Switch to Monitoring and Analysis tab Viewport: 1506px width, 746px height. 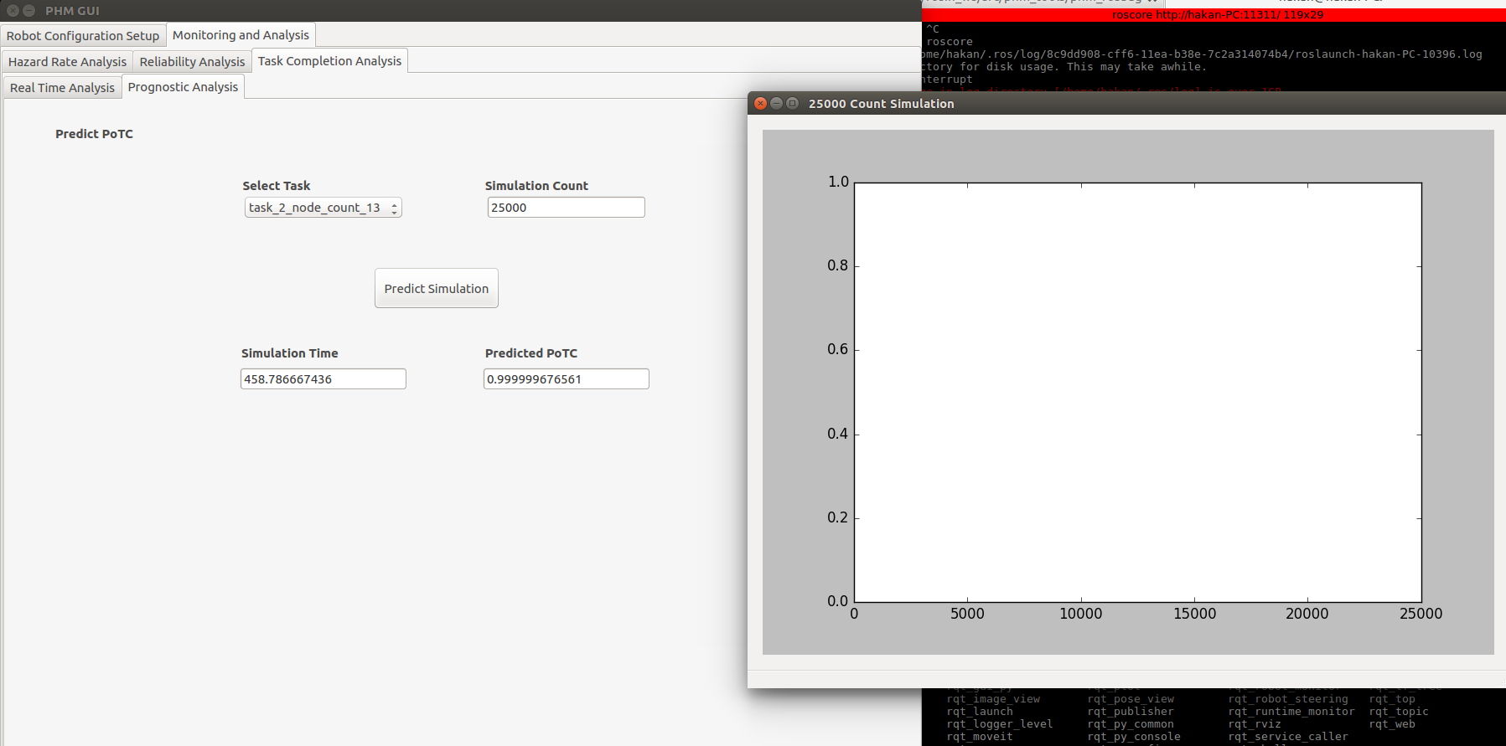coord(241,35)
